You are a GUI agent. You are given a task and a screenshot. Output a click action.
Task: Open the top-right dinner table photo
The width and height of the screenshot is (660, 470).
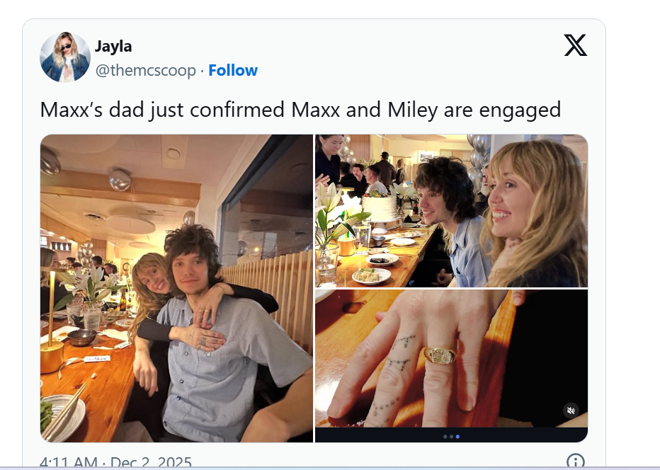click(x=451, y=210)
